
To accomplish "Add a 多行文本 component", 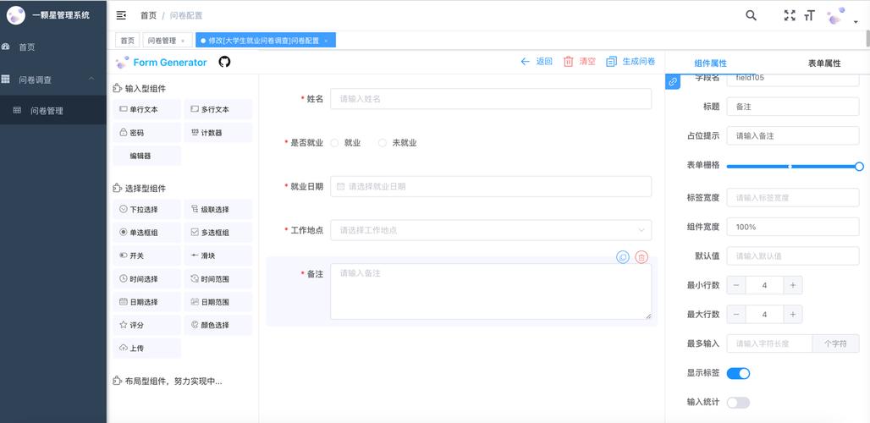I will (218, 110).
